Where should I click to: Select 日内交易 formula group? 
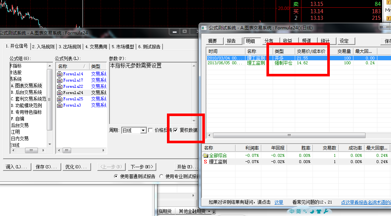pyautogui.click(x=20, y=138)
